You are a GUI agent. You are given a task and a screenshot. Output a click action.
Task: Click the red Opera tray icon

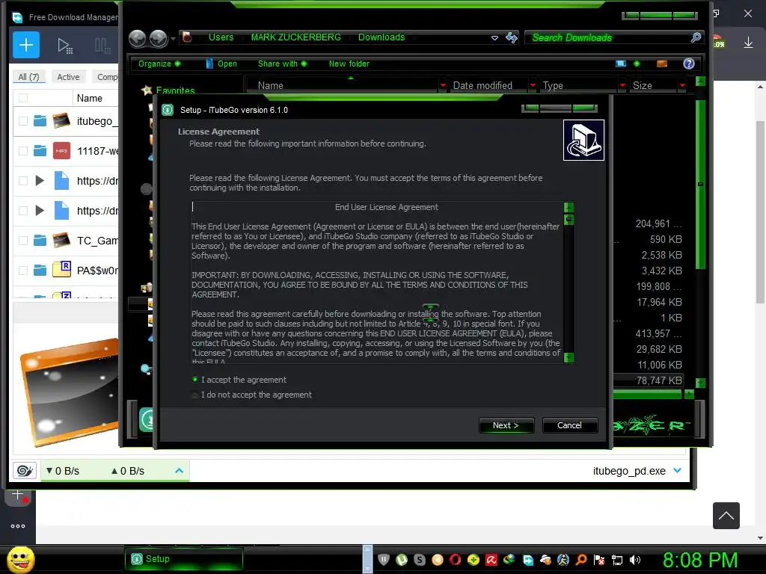coord(455,559)
